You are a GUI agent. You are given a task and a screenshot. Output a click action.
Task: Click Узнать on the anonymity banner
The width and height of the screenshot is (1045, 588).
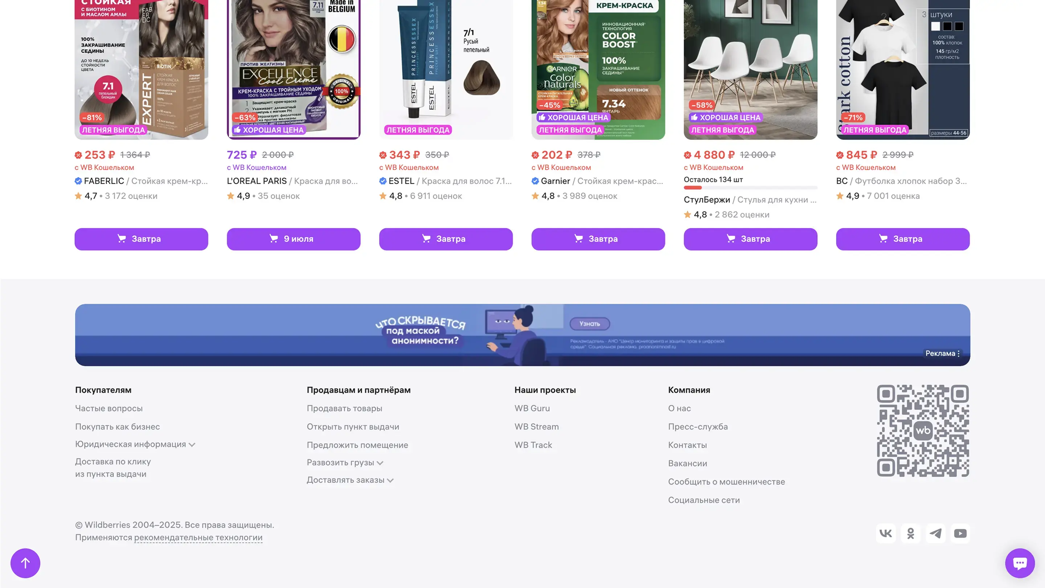pyautogui.click(x=590, y=323)
